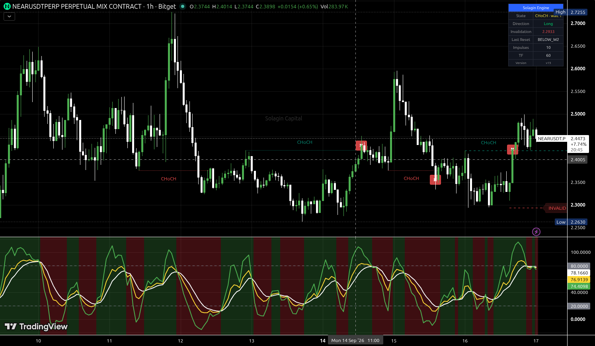This screenshot has height=346, width=595.
Task: Click the State value CHoCH wait
Action: pos(548,16)
